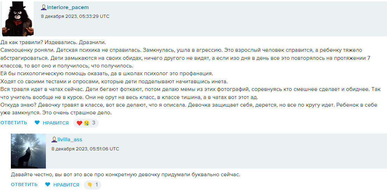This screenshot has height=192, width=387.
Task: Click the blue heart icon under livilla_ass's reply
Action: 48,185
